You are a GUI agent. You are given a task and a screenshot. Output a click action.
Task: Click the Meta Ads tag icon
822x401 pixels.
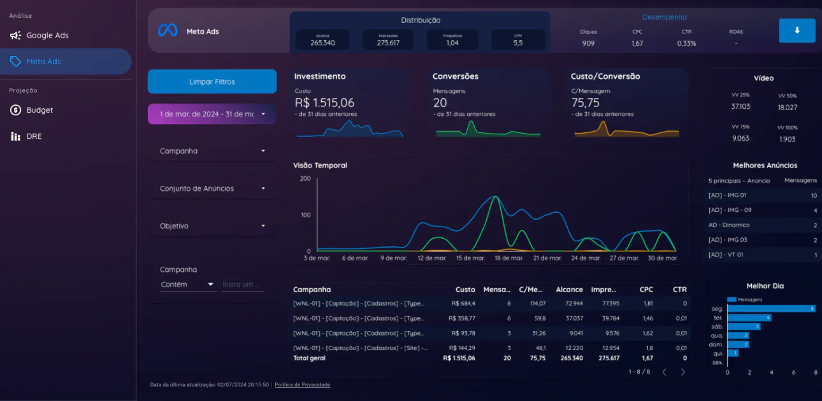coord(15,62)
